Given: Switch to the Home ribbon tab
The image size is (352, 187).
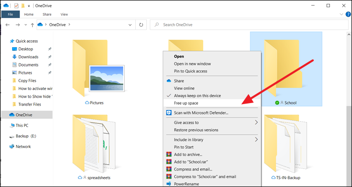Looking at the screenshot, I should coord(29,15).
